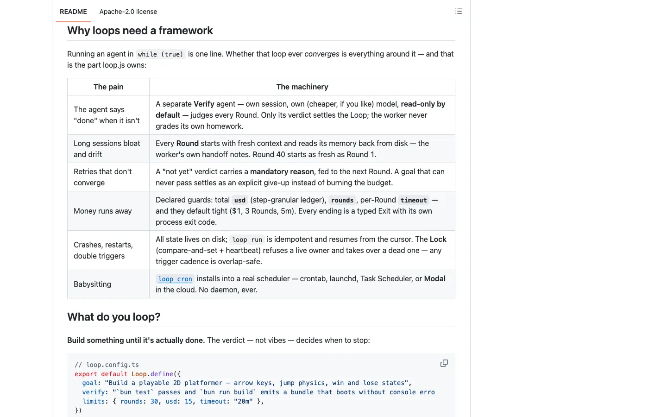Select the italic word 'converges'
667x417 pixels.
coord(322,54)
